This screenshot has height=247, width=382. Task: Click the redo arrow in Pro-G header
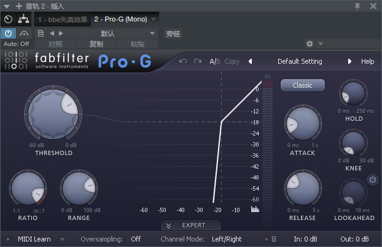click(197, 61)
